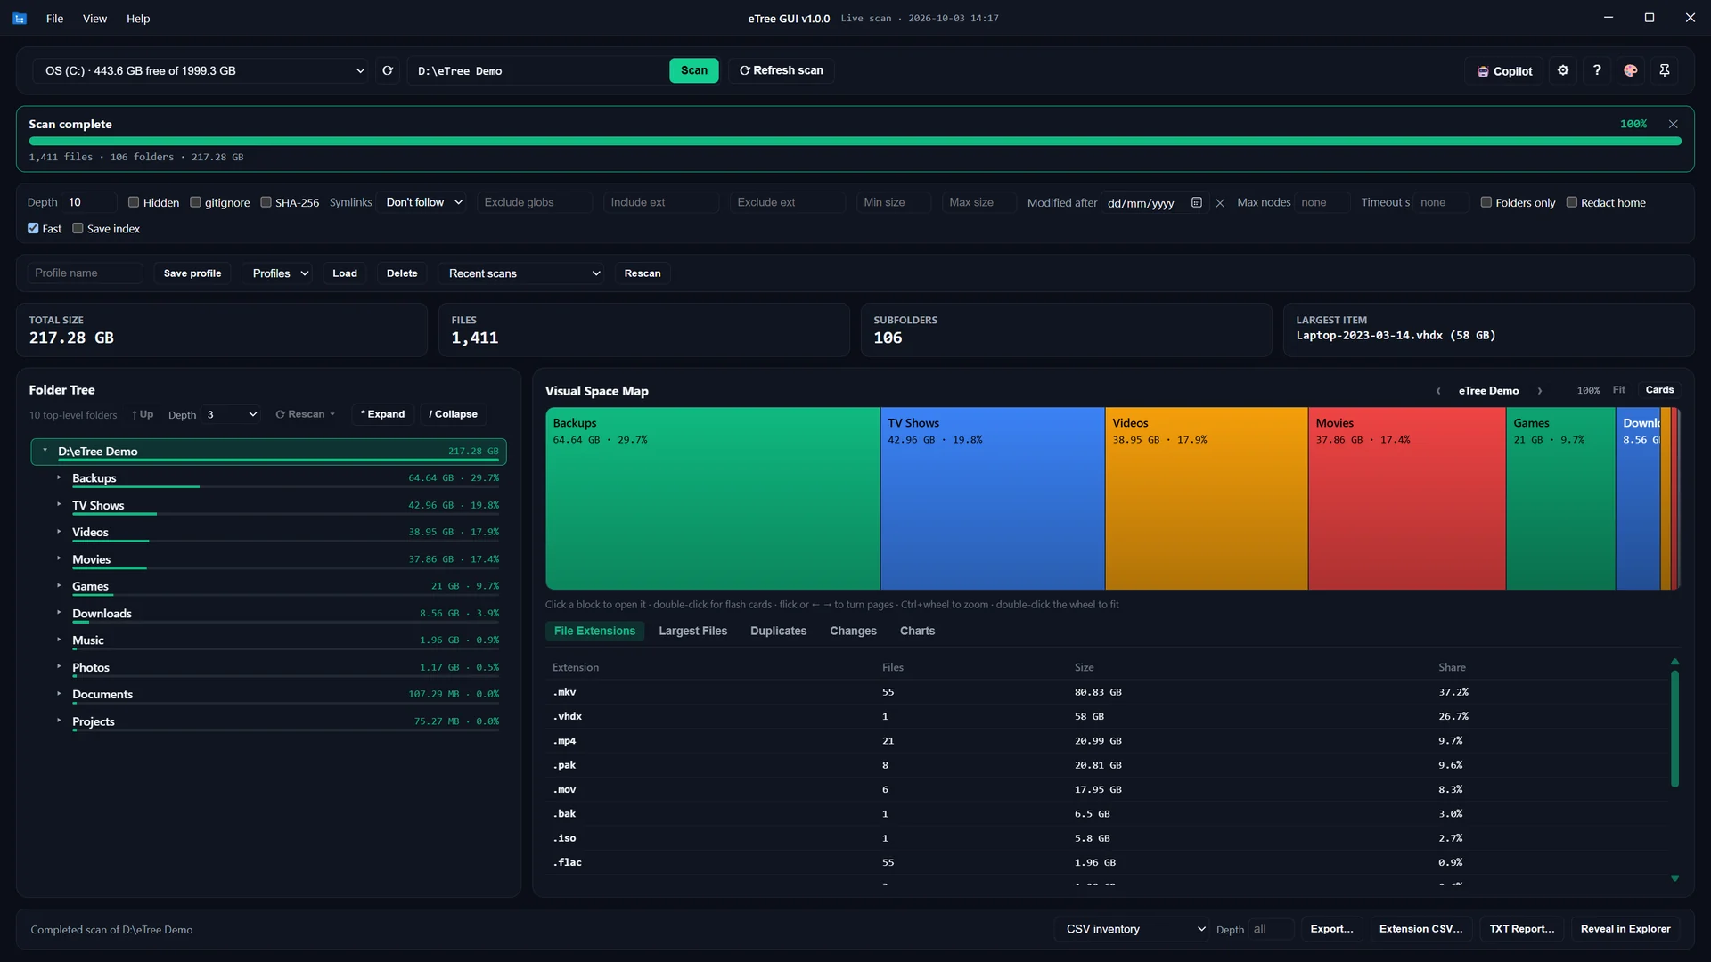Check the Folders only option
The width and height of the screenshot is (1711, 962).
(1486, 202)
